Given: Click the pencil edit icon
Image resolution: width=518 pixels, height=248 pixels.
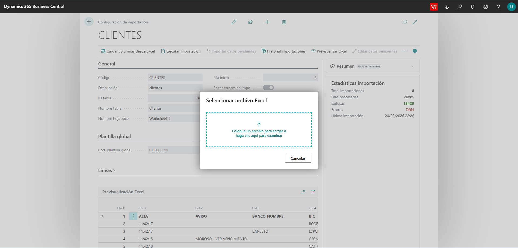Looking at the screenshot, I should tap(234, 22).
